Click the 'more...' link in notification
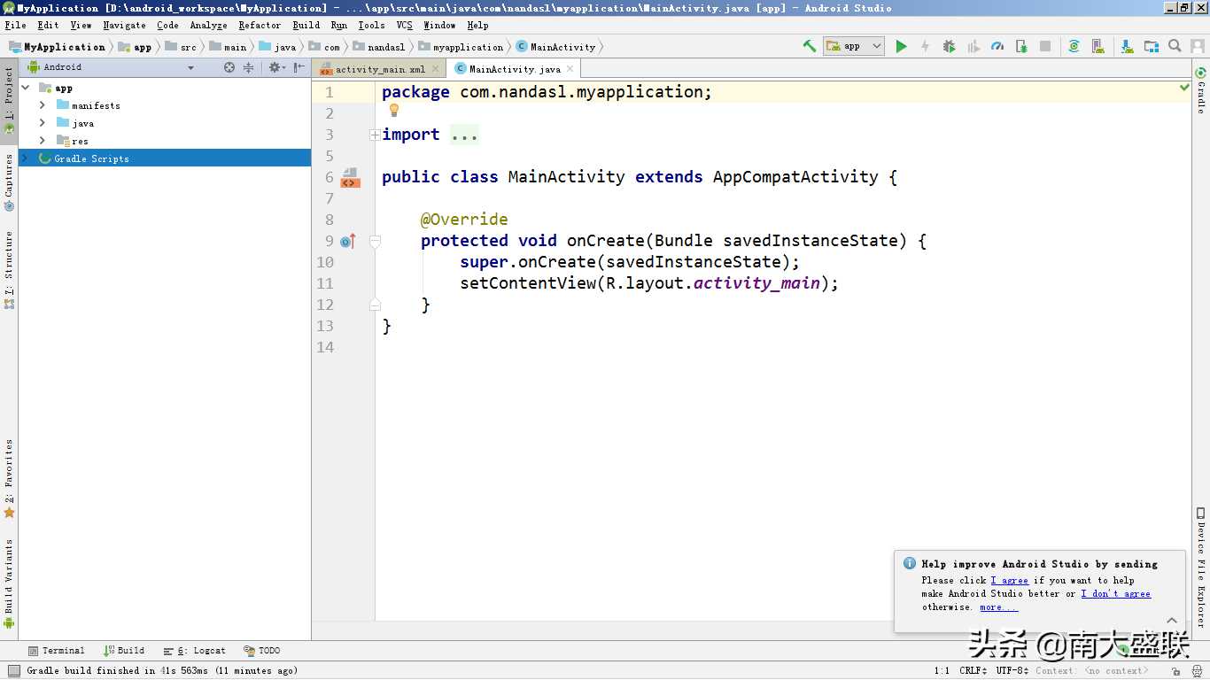The width and height of the screenshot is (1210, 680). tap(998, 607)
